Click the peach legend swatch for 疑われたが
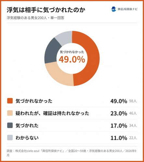144x162 pixels. click(10, 113)
